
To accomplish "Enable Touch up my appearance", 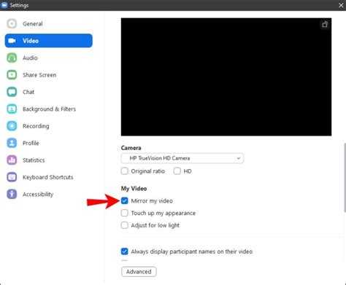I will [125, 213].
